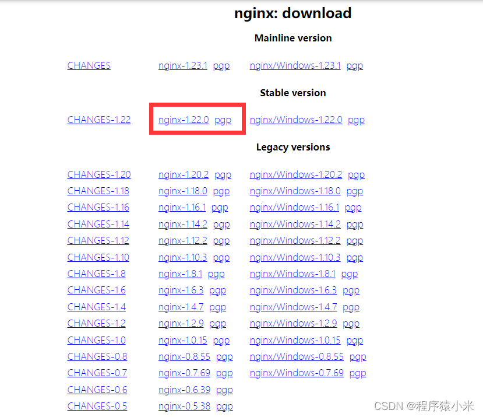Download nginx-0.7.69 source
Viewport: 483px width, 417px height.
pos(184,373)
